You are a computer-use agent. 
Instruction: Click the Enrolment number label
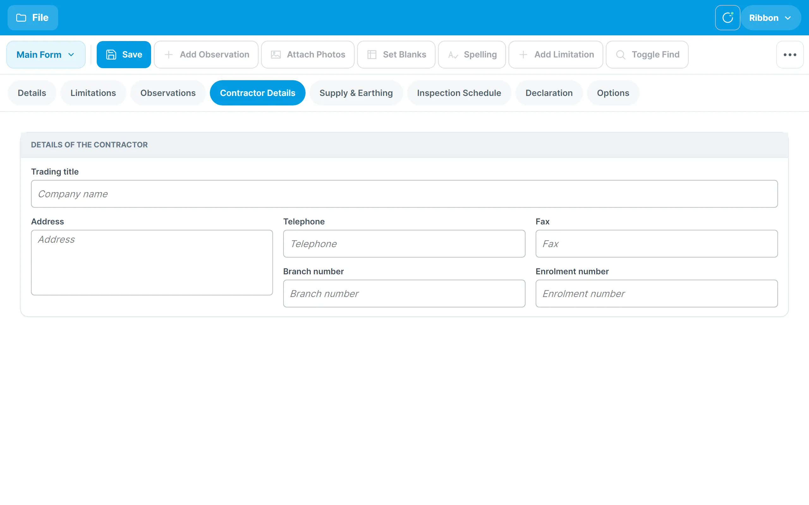point(572,271)
